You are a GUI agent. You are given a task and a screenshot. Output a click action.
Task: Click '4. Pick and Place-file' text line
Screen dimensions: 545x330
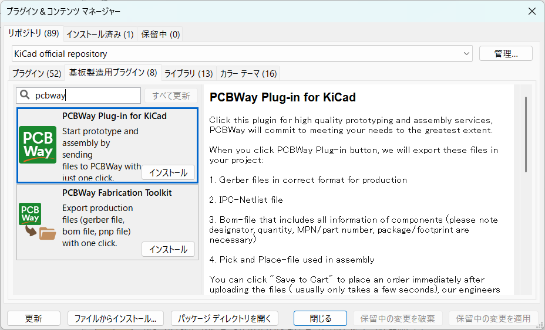[x=292, y=260]
